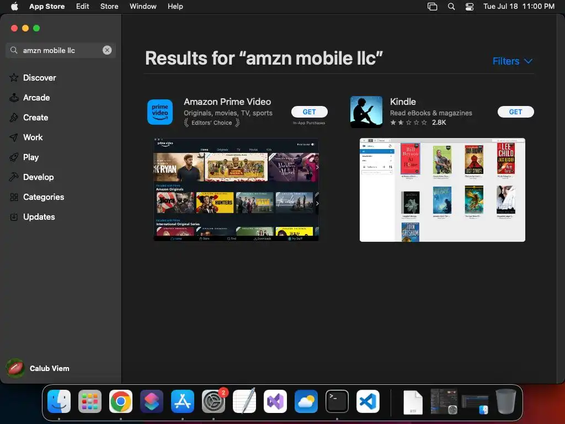
Task: Expand the Filters dropdown
Action: click(x=513, y=61)
